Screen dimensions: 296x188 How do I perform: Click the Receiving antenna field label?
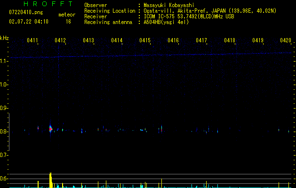pos(108,22)
